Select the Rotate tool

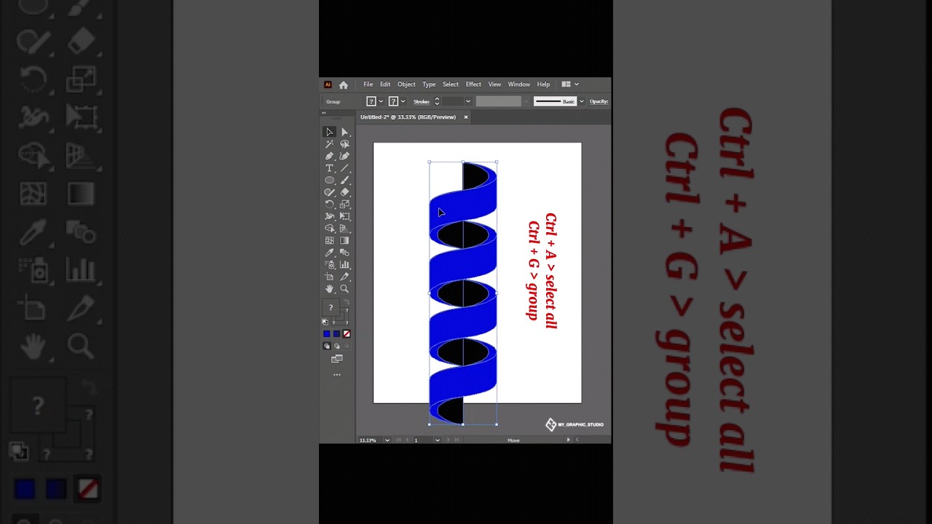(329, 205)
